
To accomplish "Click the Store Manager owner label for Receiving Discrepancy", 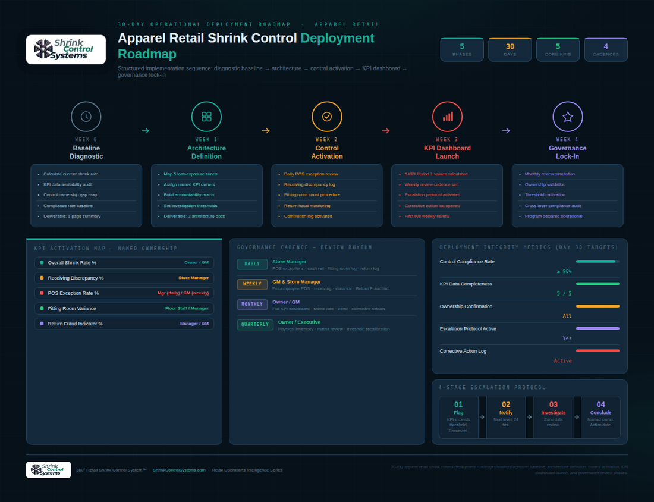I will 194,278.
